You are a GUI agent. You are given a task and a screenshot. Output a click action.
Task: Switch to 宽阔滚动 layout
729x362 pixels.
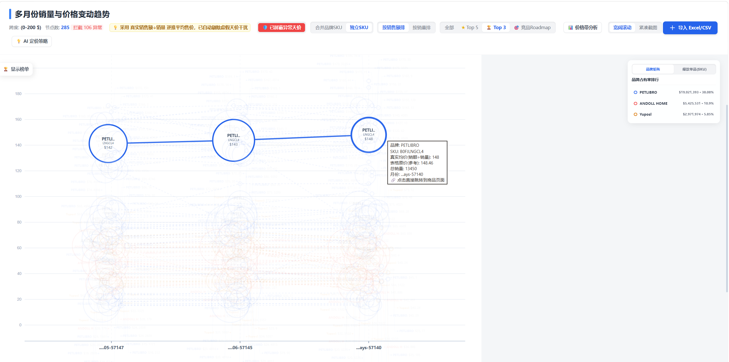[x=622, y=28]
